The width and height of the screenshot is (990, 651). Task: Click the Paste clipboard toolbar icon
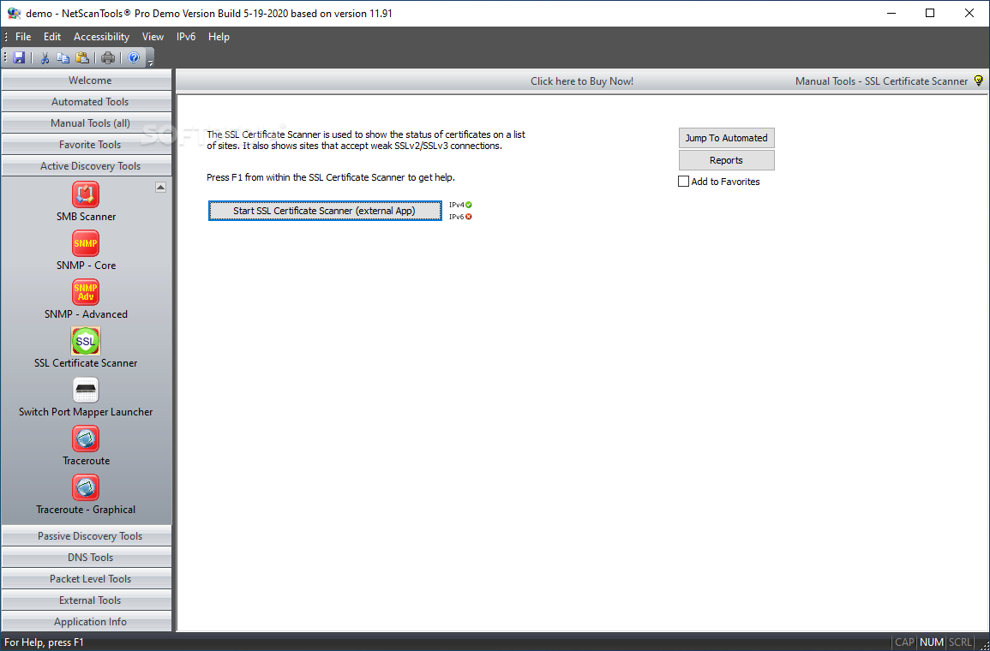(82, 58)
